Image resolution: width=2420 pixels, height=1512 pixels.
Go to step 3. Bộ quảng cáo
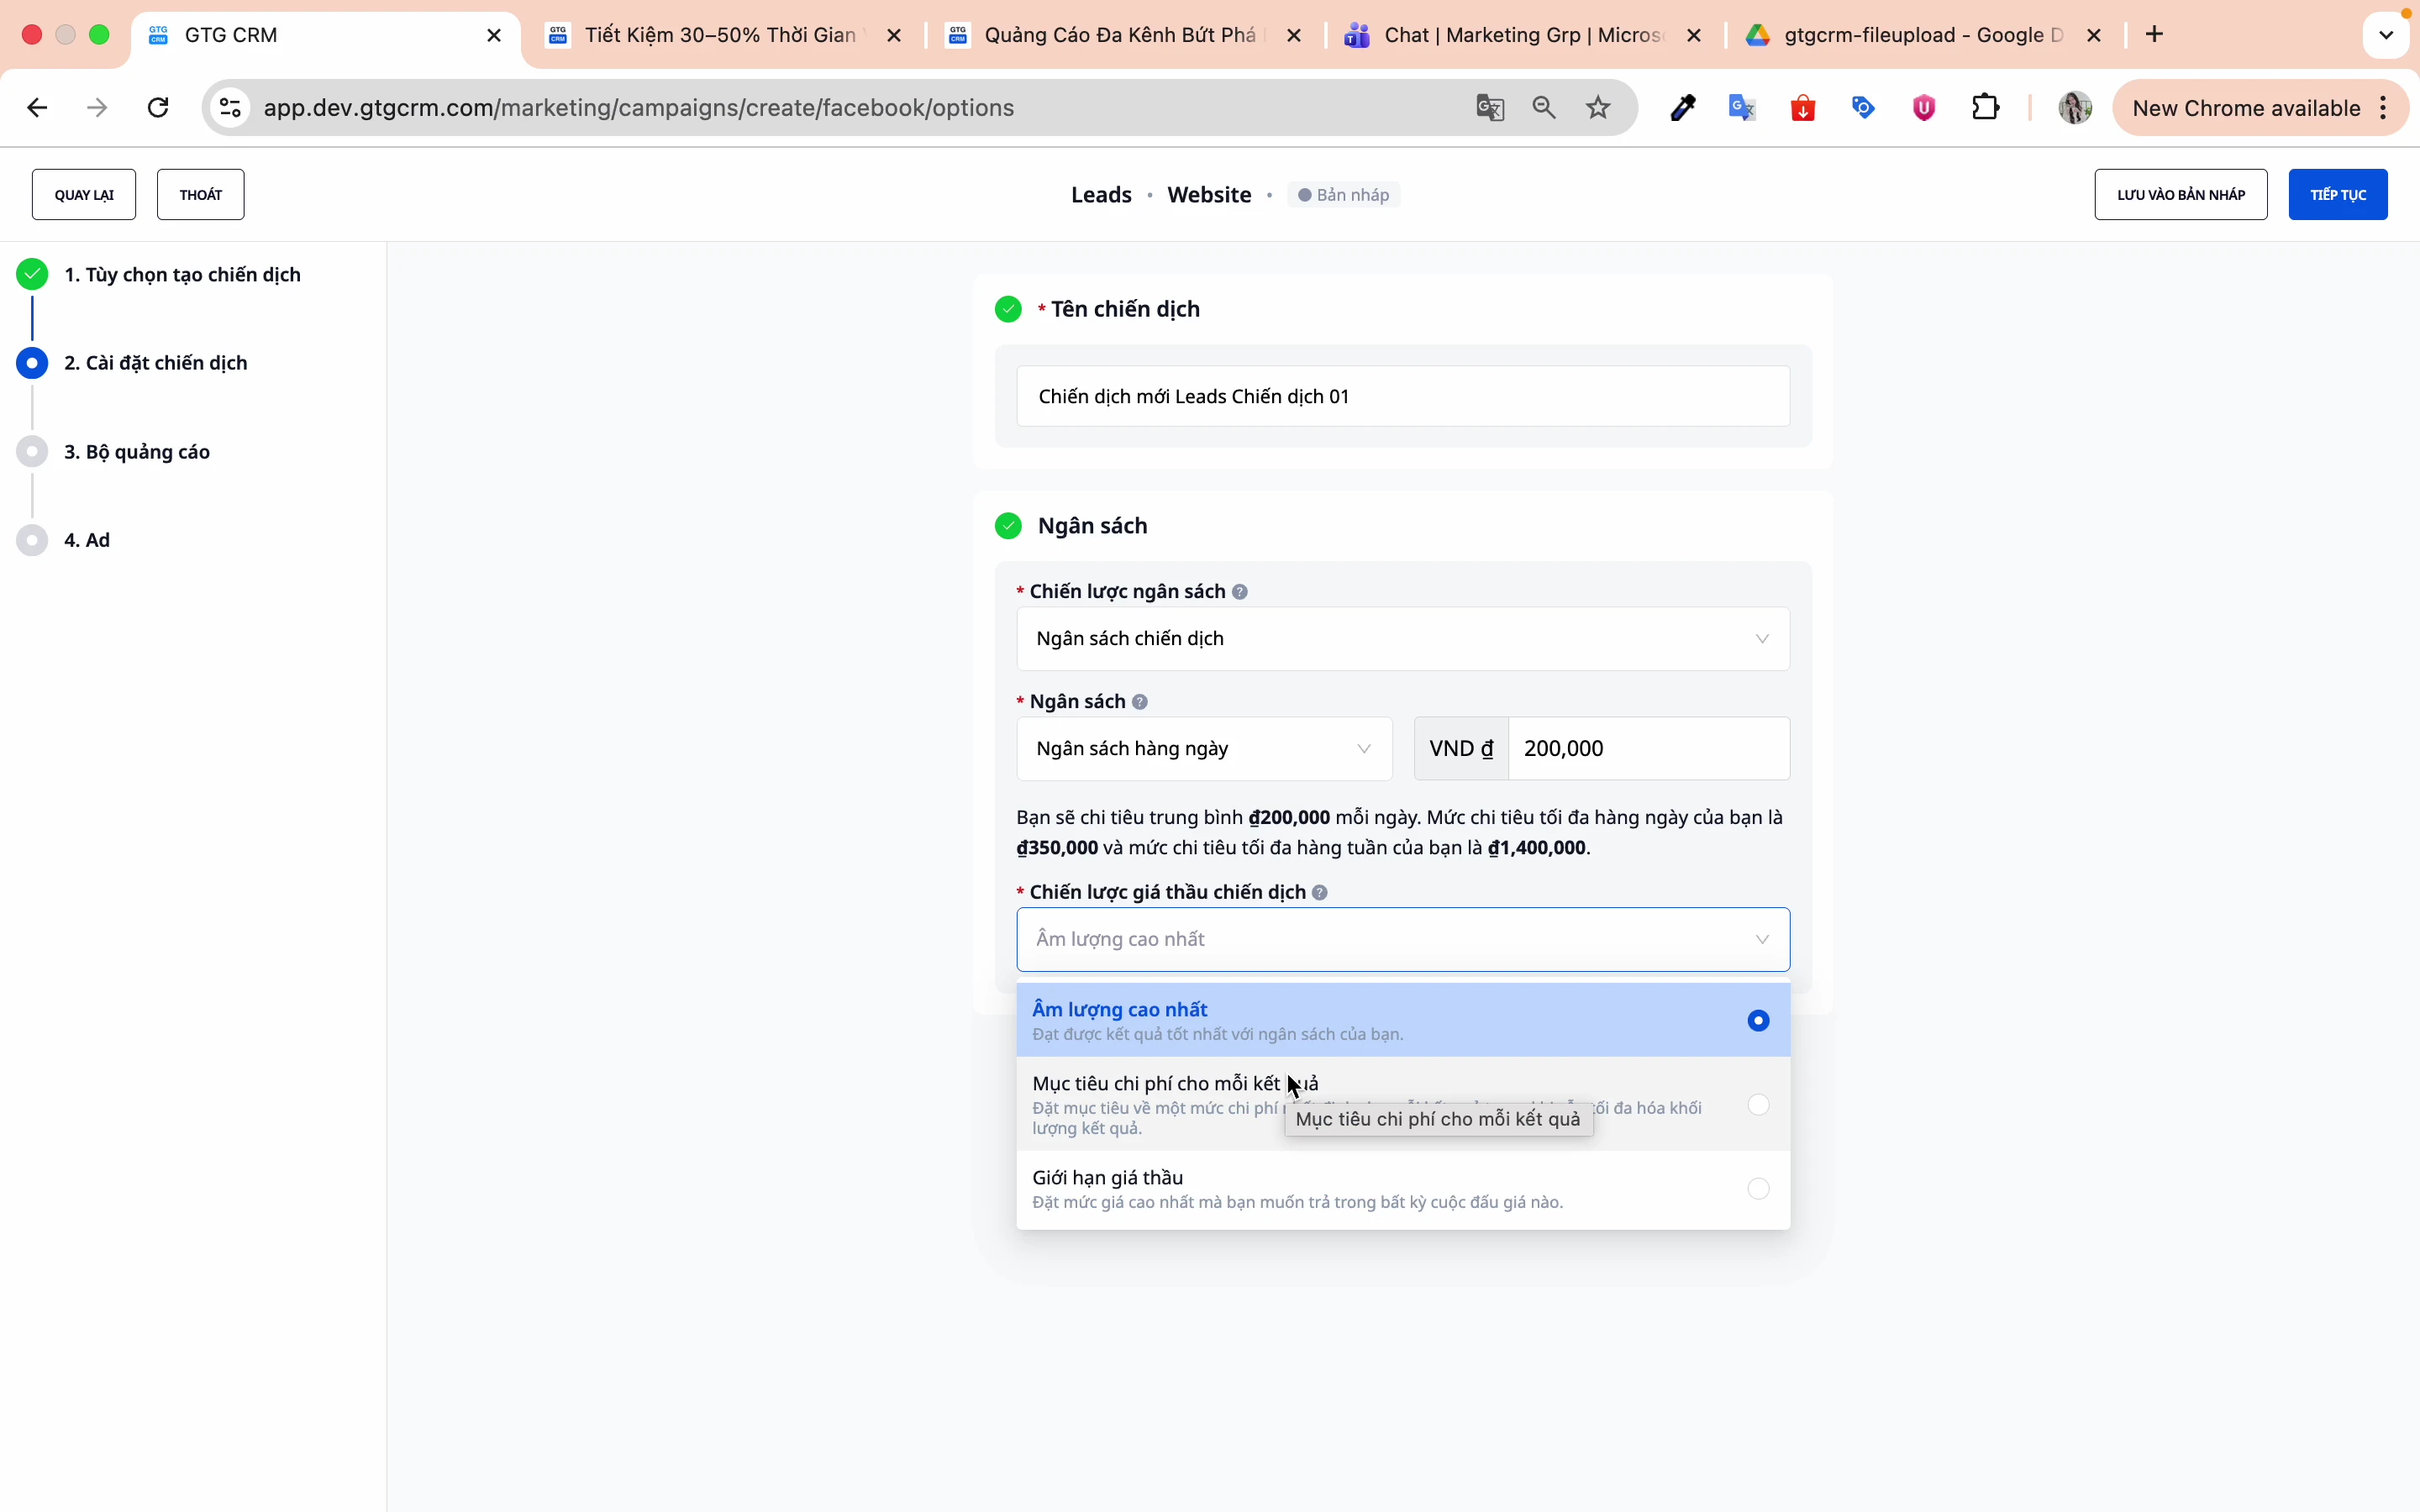pyautogui.click(x=137, y=452)
